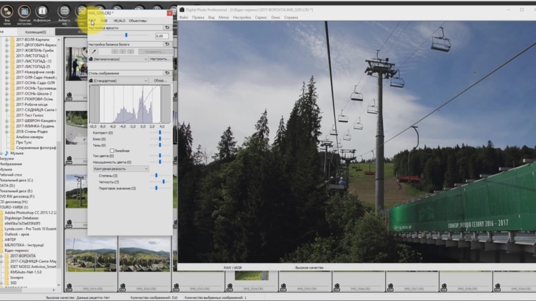Viewport: 536px width, 301px height.
Task: Click the Music library note icon
Action: tap(6, 153)
